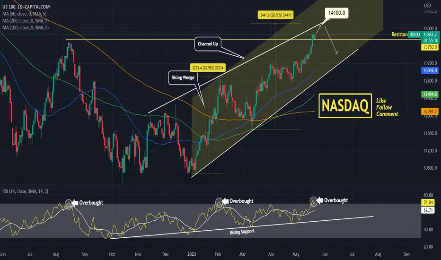Screen dimensions: 441x260
Task: Open the RSI (14, close, SMA, 14, 2) legend
Action: click(25, 191)
